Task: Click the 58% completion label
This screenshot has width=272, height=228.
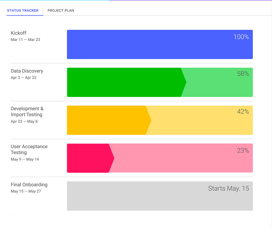Action: pyautogui.click(x=243, y=74)
